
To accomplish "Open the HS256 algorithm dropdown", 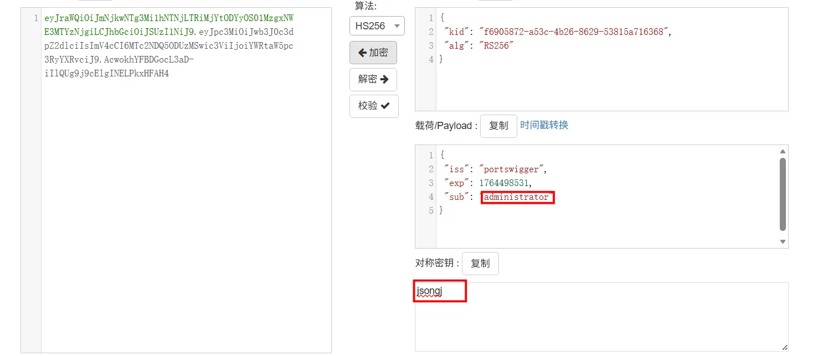I will click(377, 26).
